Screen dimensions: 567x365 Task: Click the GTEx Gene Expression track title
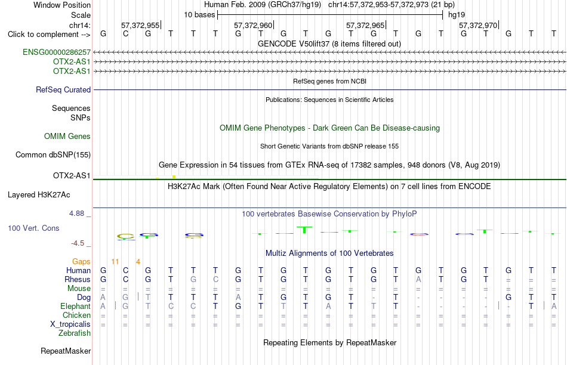tap(329, 165)
